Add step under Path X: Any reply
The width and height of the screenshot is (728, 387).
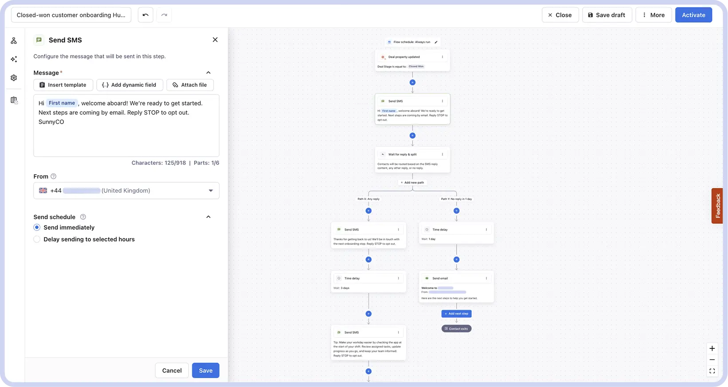[368, 211]
